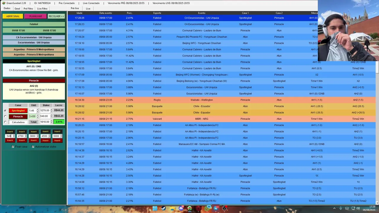Select the Fortaleza (w) - Botafogo Fr Rj (w) row
This screenshot has height=213, width=379.
coord(221,195)
